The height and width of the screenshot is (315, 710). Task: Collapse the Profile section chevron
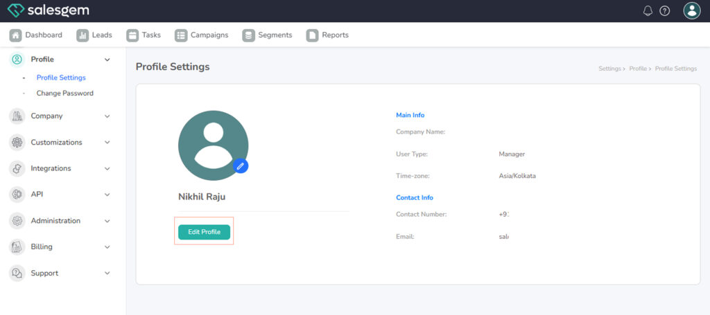click(107, 60)
